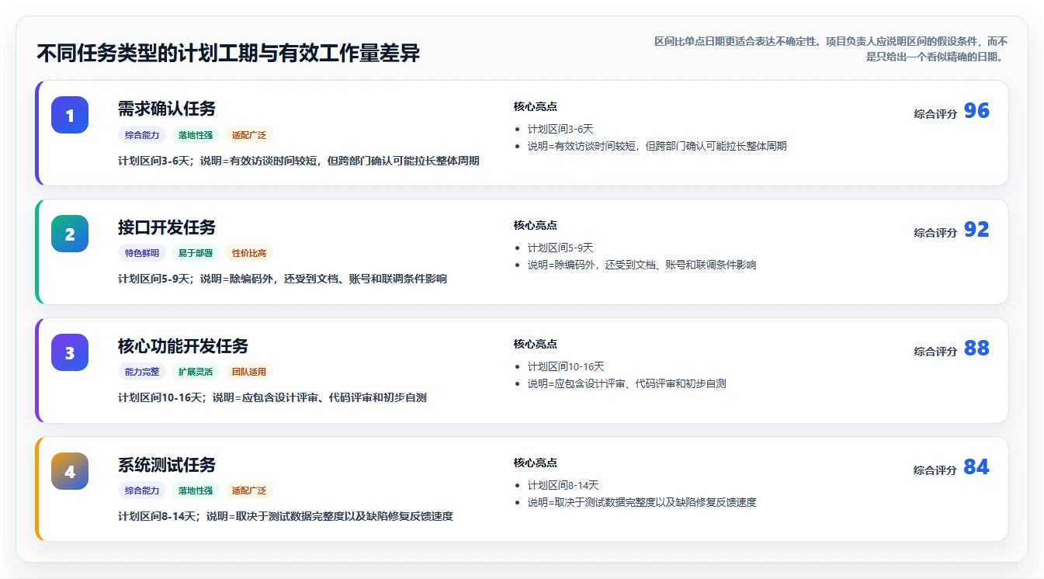Click 核心亮点 heading in the 接口开发任务 card
This screenshot has width=1044, height=579.
pos(536,225)
